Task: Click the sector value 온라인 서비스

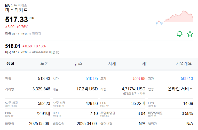Action: [x=180, y=89]
